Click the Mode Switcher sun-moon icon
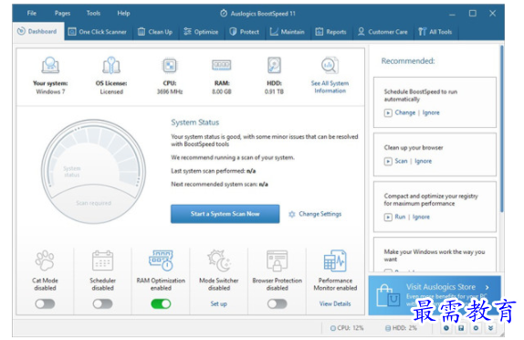Viewport: 524px width, 340px height. pyautogui.click(x=219, y=260)
